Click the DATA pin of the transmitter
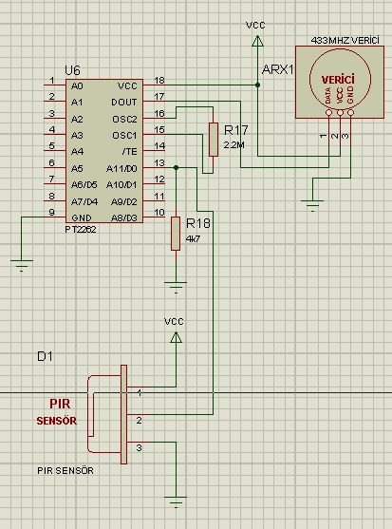The image size is (392, 529). [x=328, y=112]
